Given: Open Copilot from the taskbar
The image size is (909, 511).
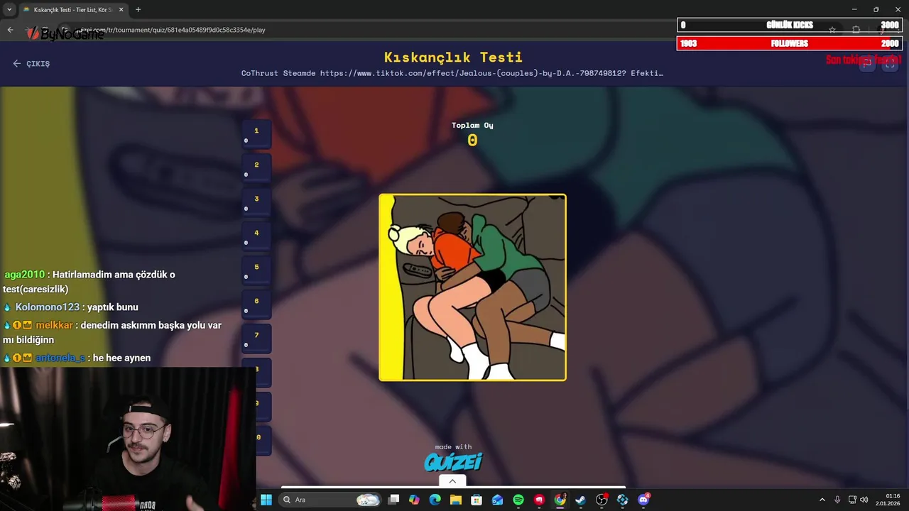Looking at the screenshot, I should point(414,500).
